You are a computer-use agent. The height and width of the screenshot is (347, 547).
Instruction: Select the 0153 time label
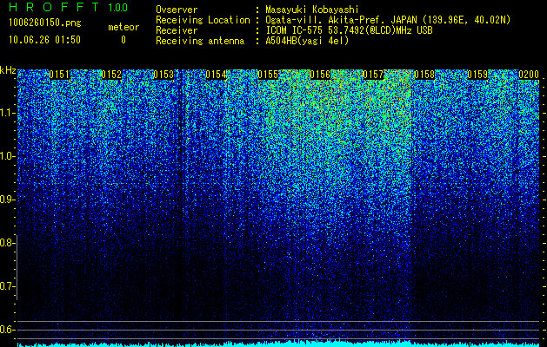tap(163, 75)
